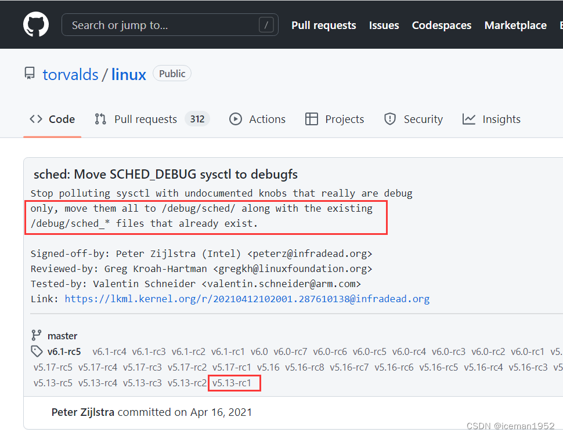
Task: Open tag v6.1-rc5
Action: [x=64, y=351]
